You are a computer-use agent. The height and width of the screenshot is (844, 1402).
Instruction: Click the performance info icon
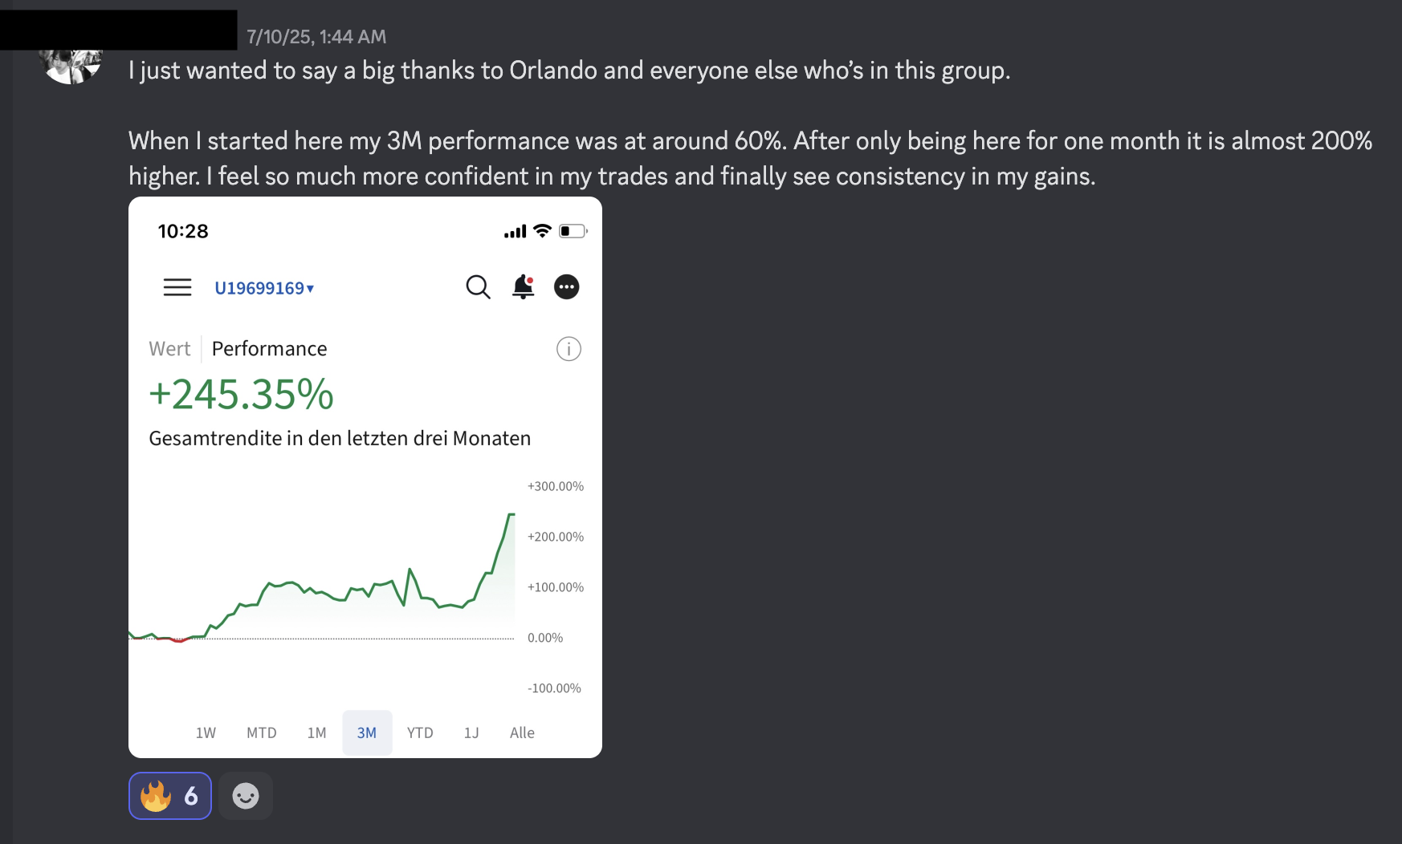569,349
